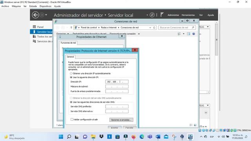Open the Archivo menu in VirtualBox

[x=5, y=6]
